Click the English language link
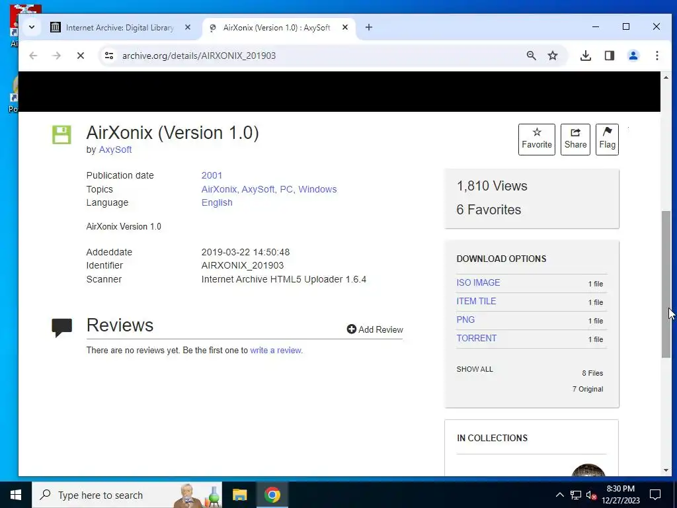The width and height of the screenshot is (677, 508). (217, 202)
